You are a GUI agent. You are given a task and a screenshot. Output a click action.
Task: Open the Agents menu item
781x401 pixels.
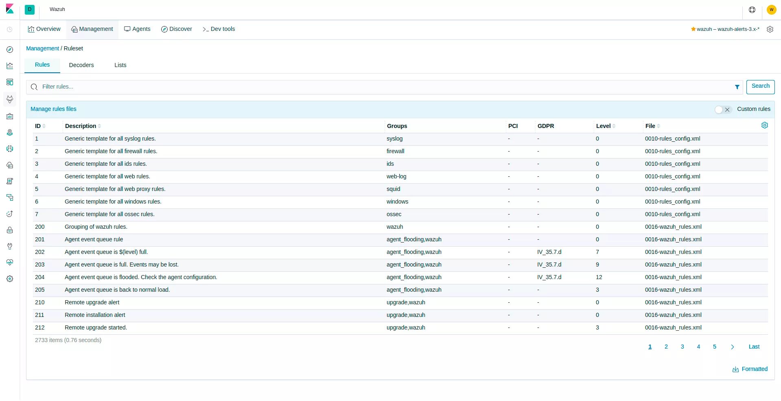pyautogui.click(x=137, y=29)
